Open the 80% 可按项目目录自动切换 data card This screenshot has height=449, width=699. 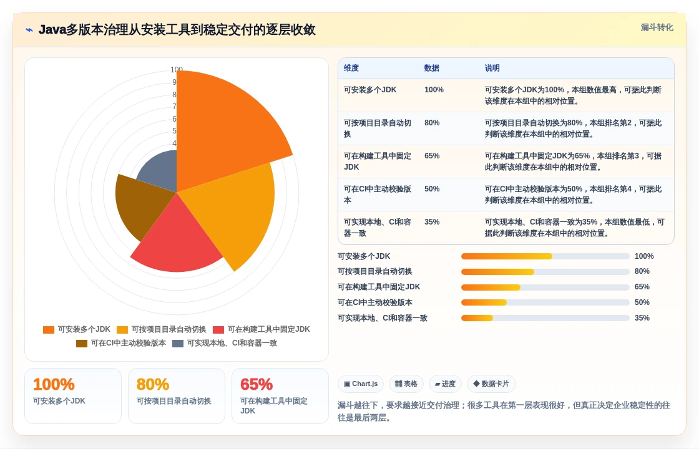[177, 396]
